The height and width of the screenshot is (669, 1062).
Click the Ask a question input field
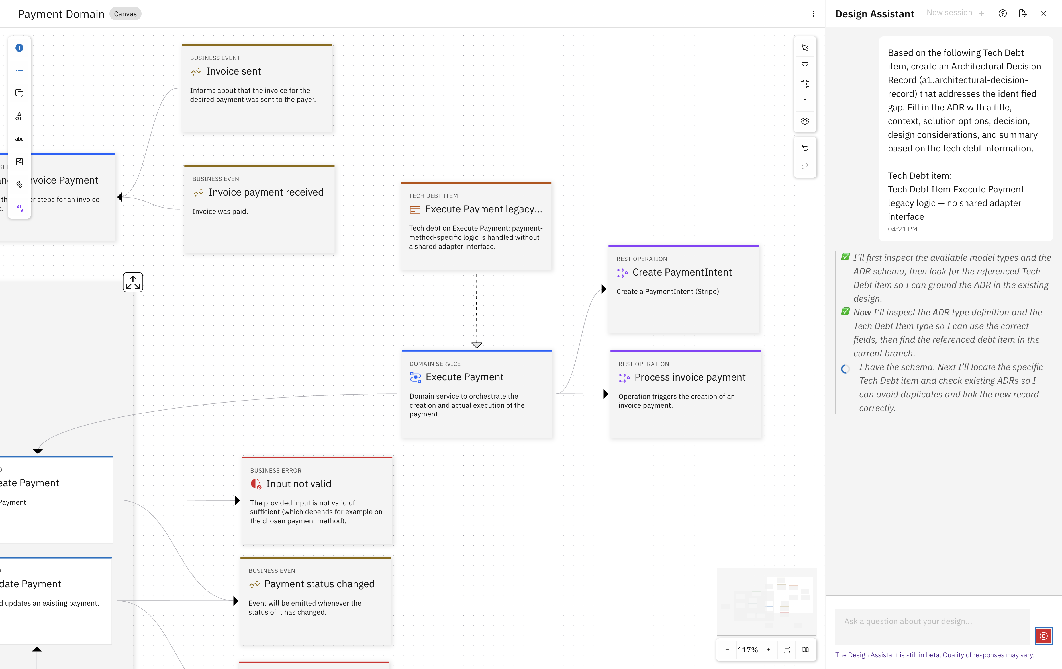click(933, 627)
